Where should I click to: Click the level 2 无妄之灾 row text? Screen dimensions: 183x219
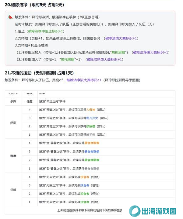coord(69,194)
